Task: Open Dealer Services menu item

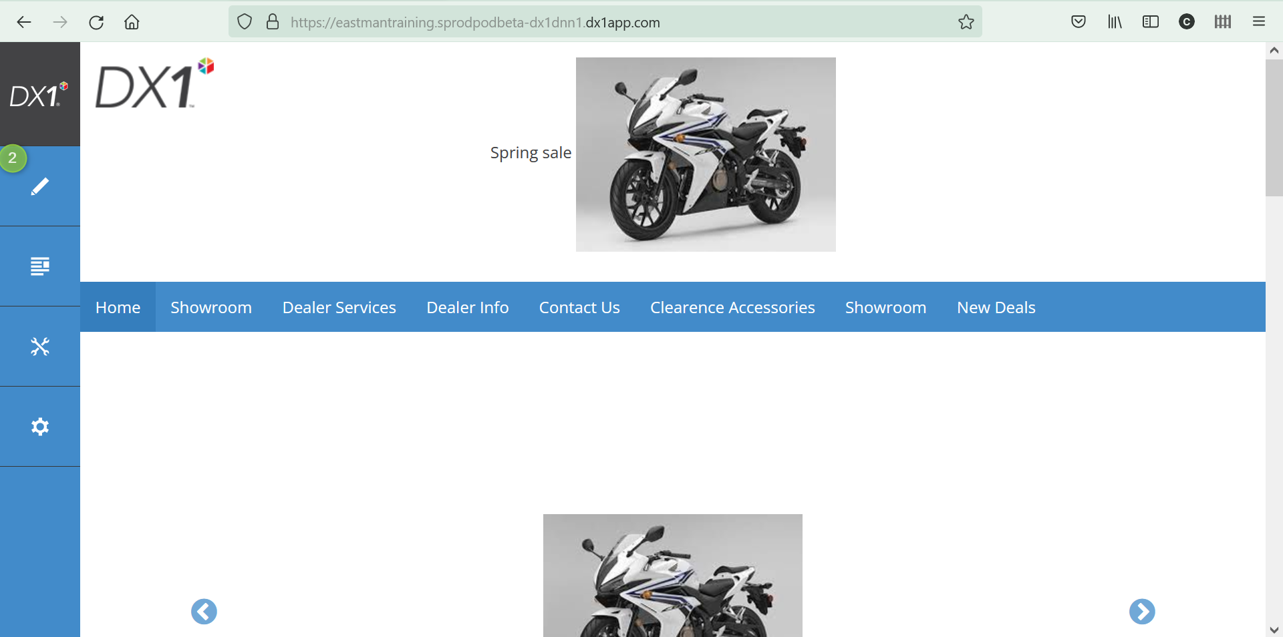Action: point(339,307)
